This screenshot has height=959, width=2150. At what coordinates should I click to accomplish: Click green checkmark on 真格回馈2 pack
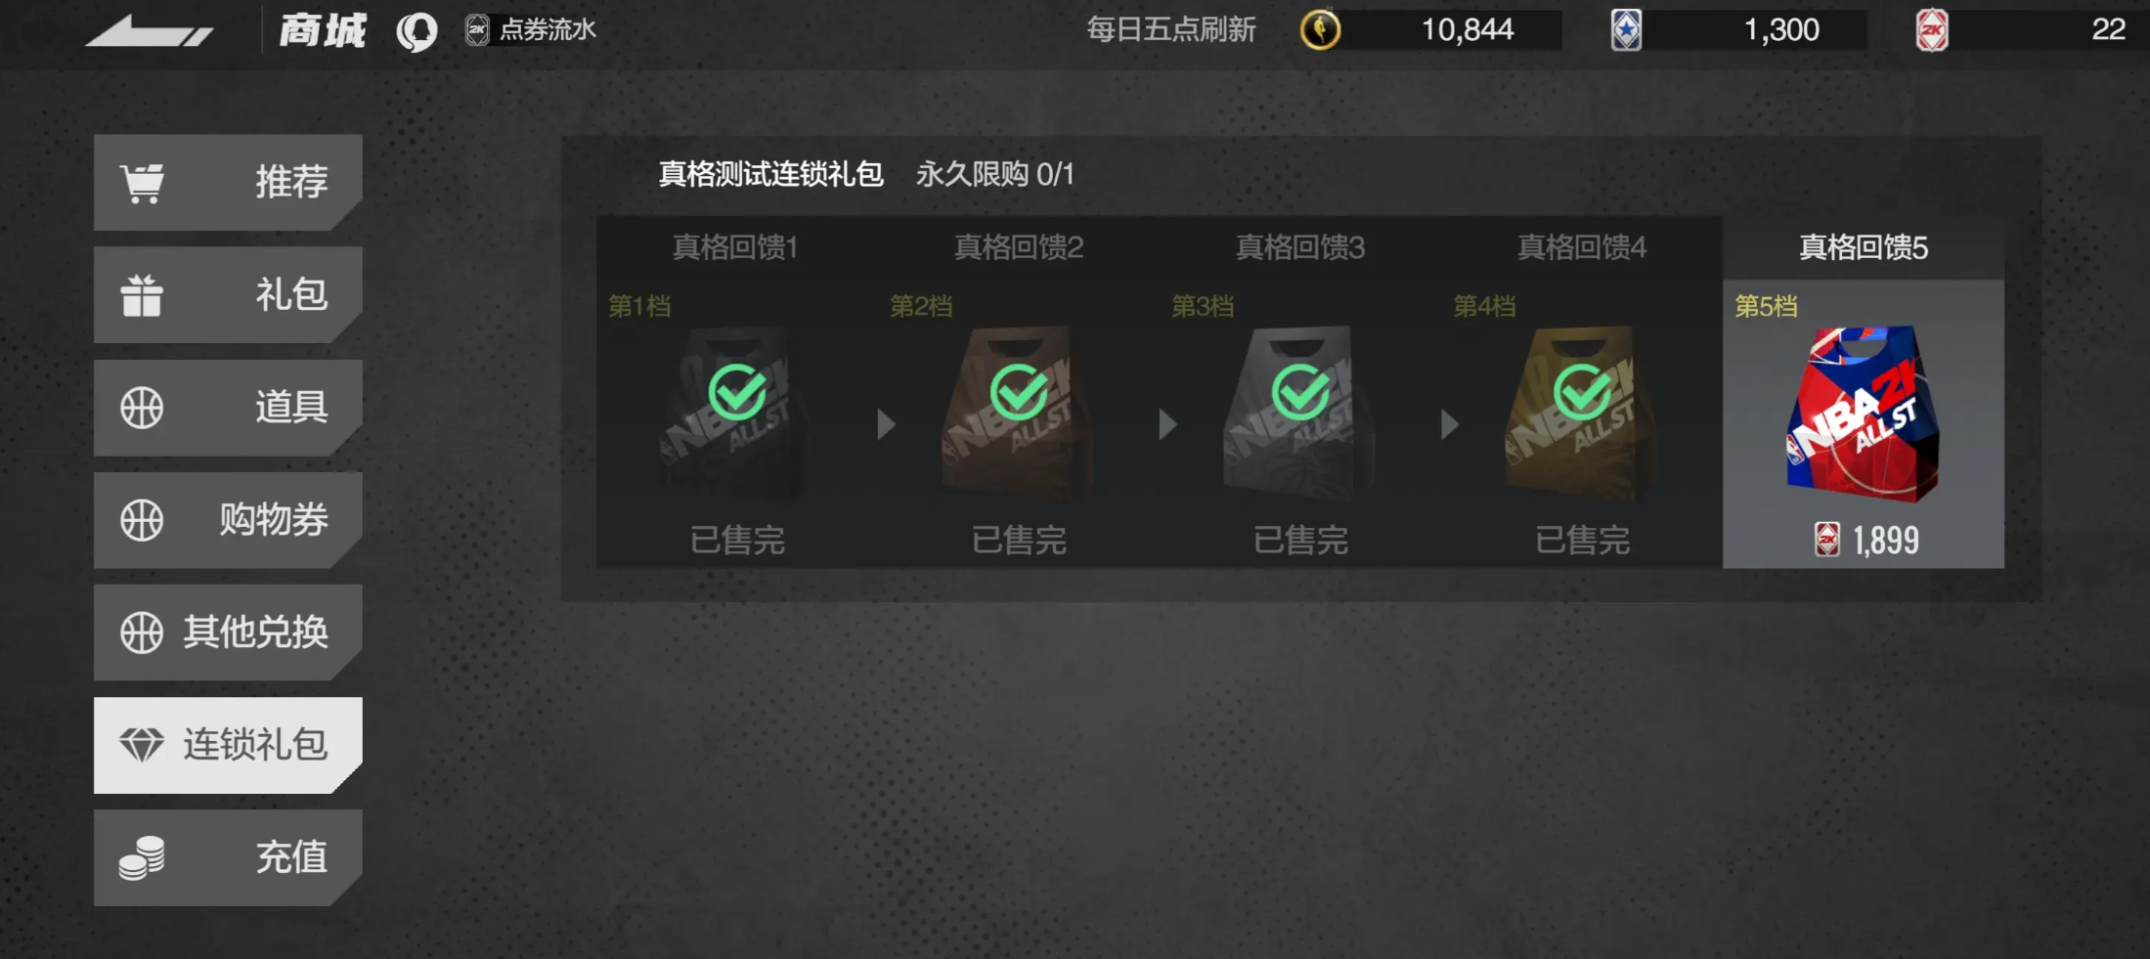tap(1019, 392)
